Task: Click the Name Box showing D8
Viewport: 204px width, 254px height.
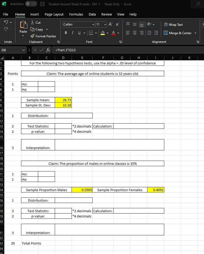Action: click(x=11, y=50)
